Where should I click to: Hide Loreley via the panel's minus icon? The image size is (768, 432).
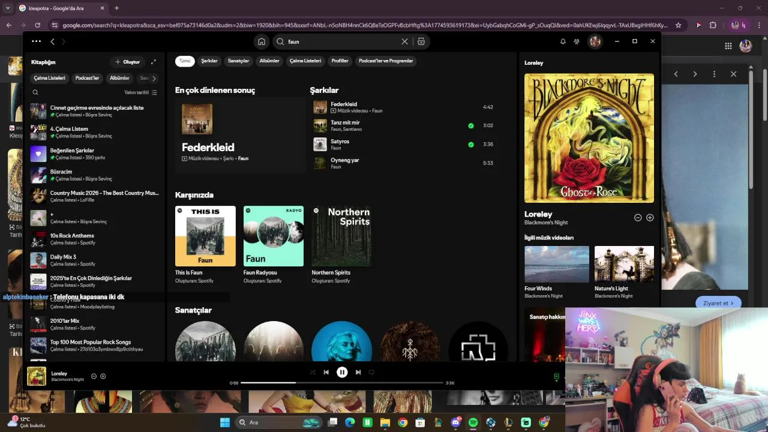[638, 218]
